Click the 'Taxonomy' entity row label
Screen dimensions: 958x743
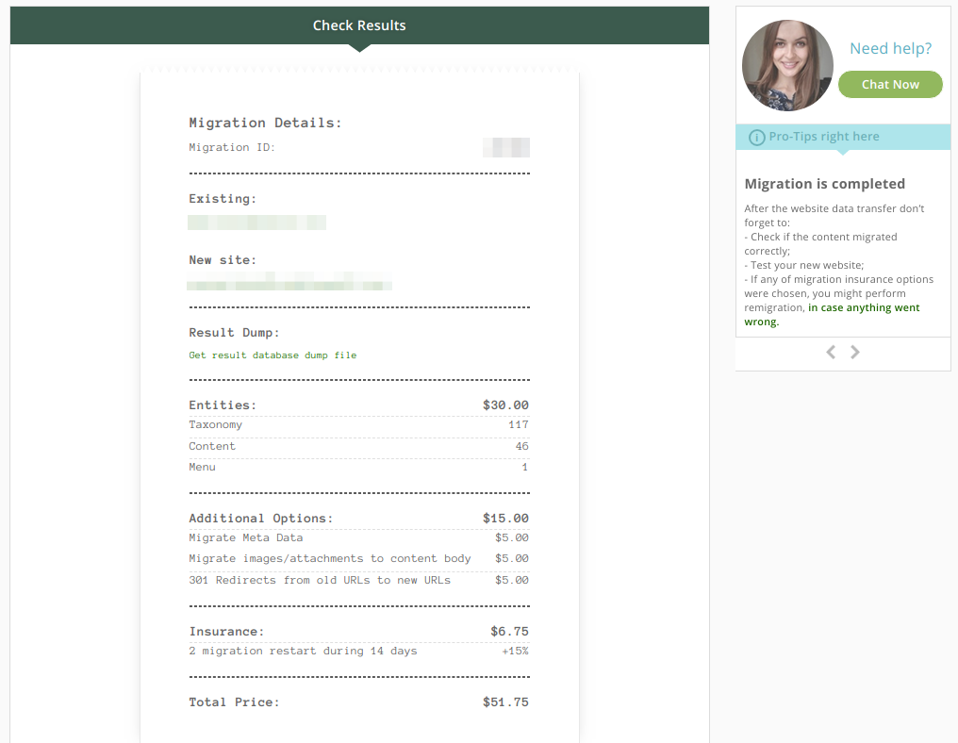click(x=215, y=424)
